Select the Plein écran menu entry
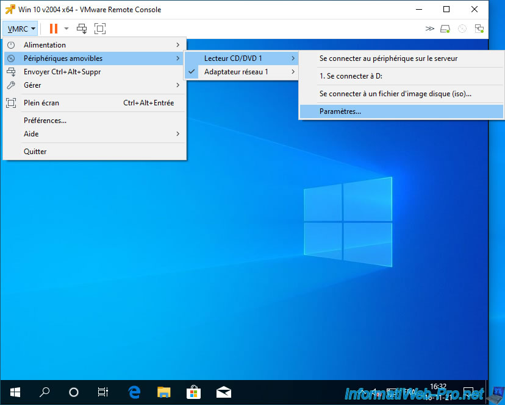505x405 pixels. point(95,103)
